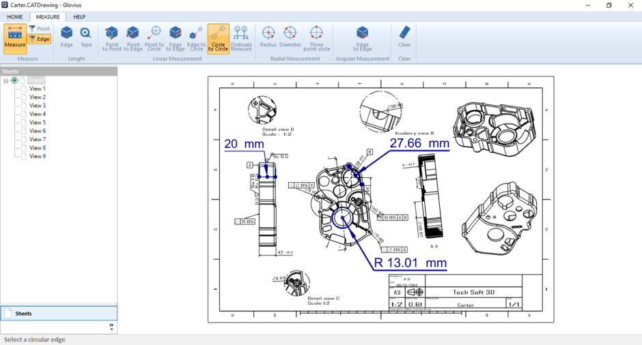Select View 9 in sheets tree
The image size is (642, 345).
[38, 156]
